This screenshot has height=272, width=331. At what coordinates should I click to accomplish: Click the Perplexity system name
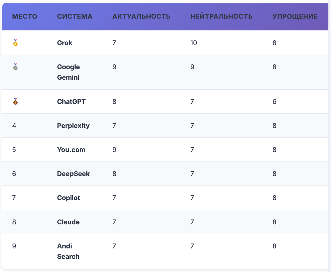(73, 126)
